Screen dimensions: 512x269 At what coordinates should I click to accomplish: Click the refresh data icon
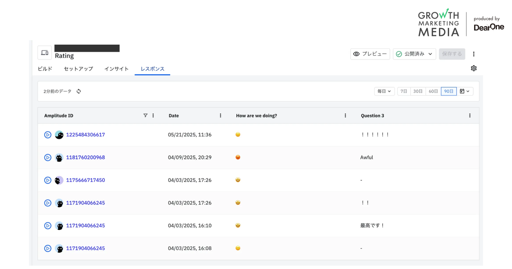(x=79, y=91)
